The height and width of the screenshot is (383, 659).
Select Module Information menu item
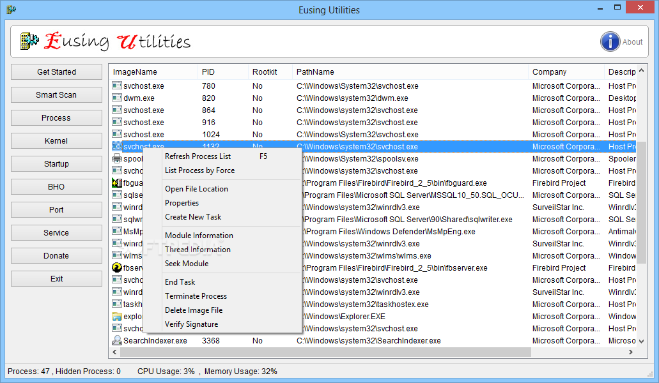(x=199, y=236)
